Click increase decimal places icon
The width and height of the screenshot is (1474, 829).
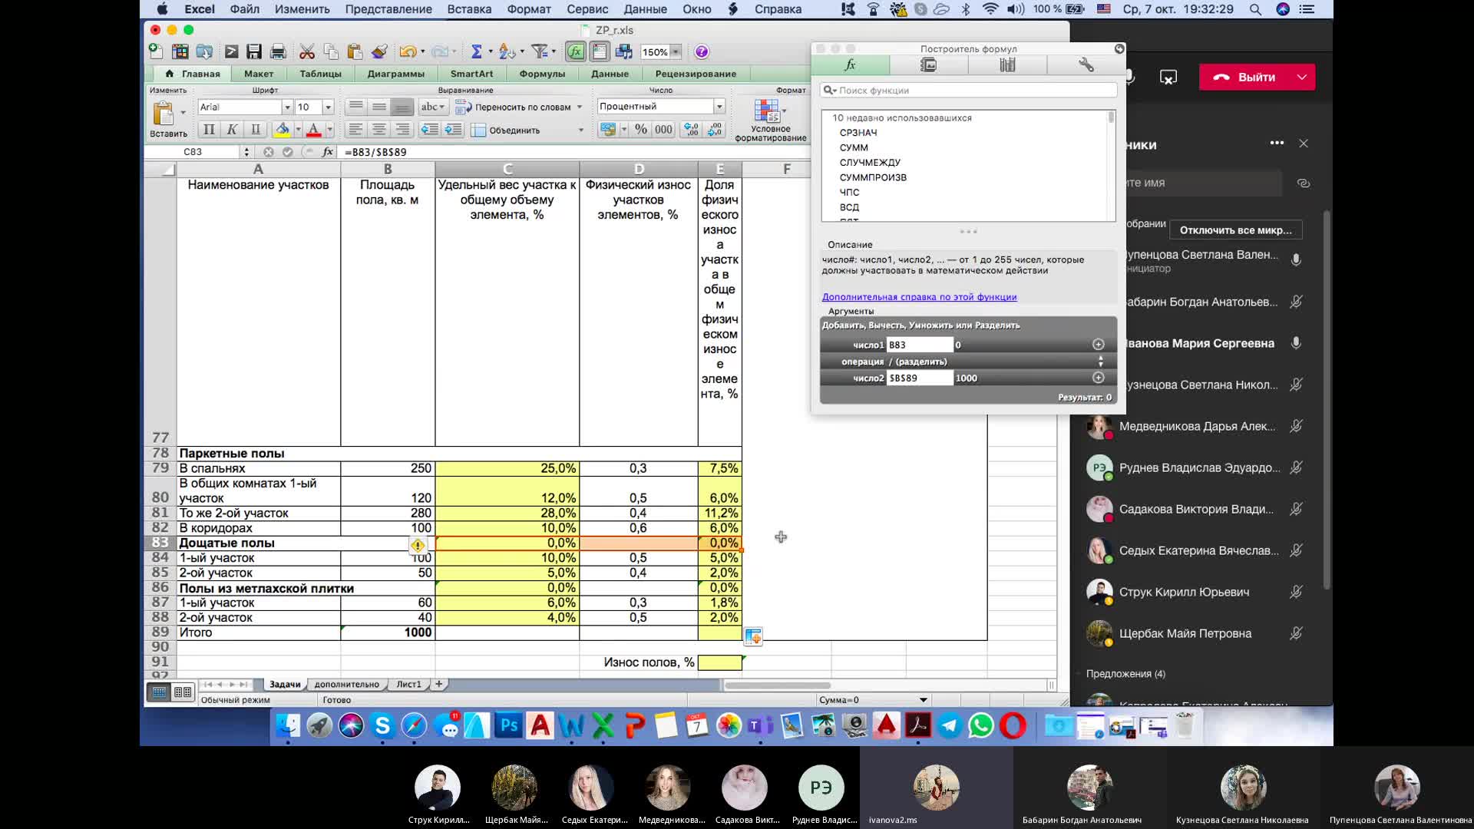pos(691,130)
